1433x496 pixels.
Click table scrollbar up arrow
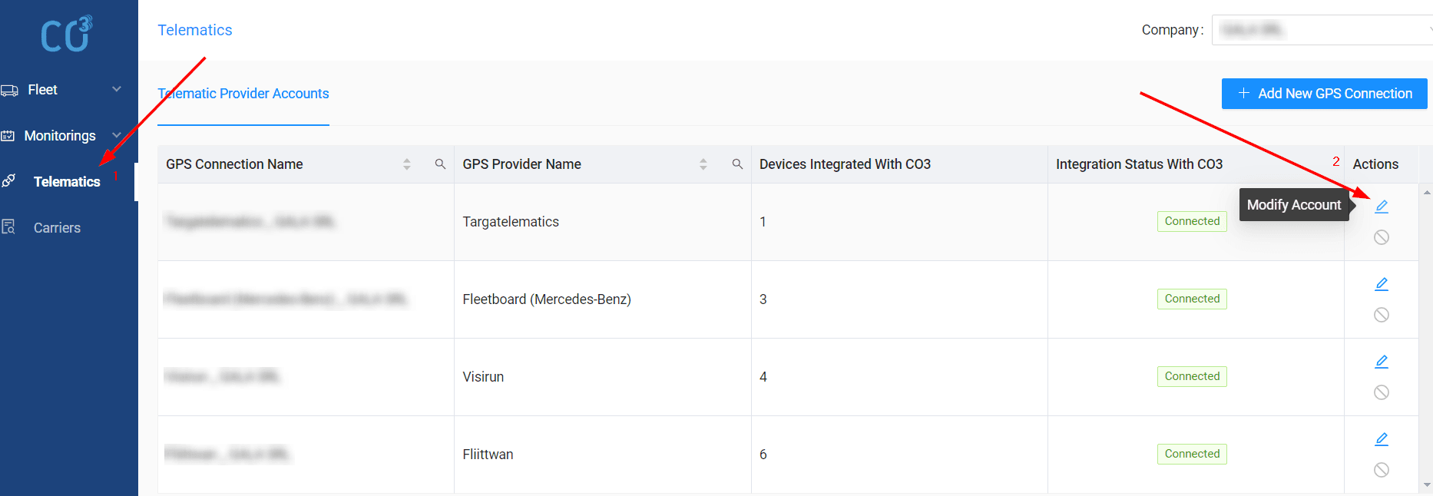[x=1427, y=192]
